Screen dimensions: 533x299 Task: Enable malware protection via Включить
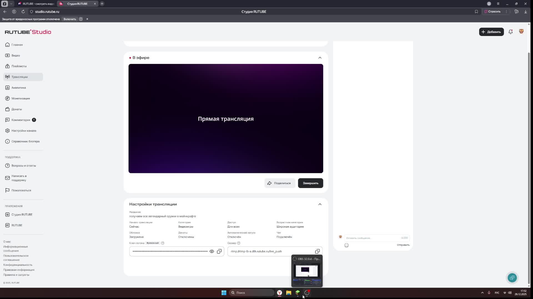pyautogui.click(x=70, y=19)
